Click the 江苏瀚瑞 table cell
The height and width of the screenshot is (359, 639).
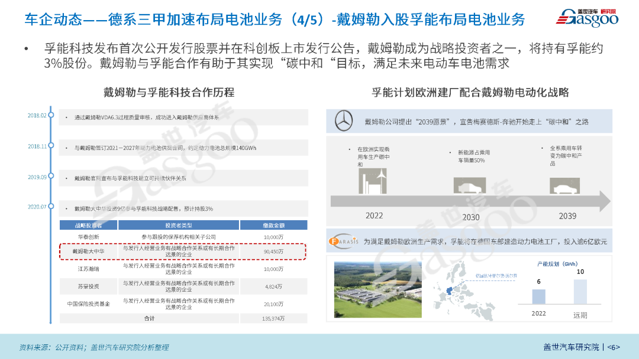coord(88,269)
